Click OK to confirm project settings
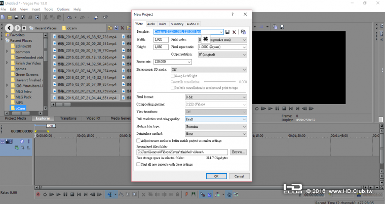The height and width of the screenshot is (204, 385). 216,176
